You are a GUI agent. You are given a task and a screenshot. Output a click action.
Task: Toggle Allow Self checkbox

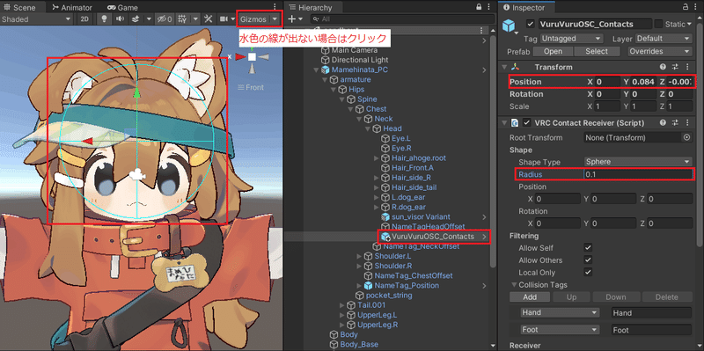tap(588, 247)
